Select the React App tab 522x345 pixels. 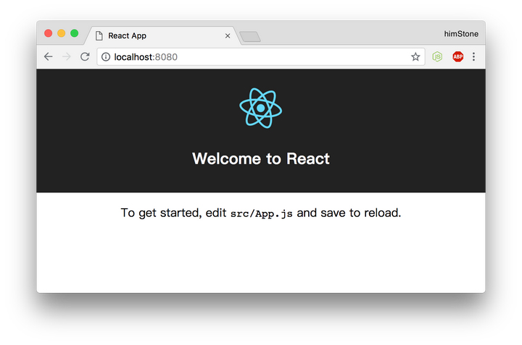click(x=163, y=35)
